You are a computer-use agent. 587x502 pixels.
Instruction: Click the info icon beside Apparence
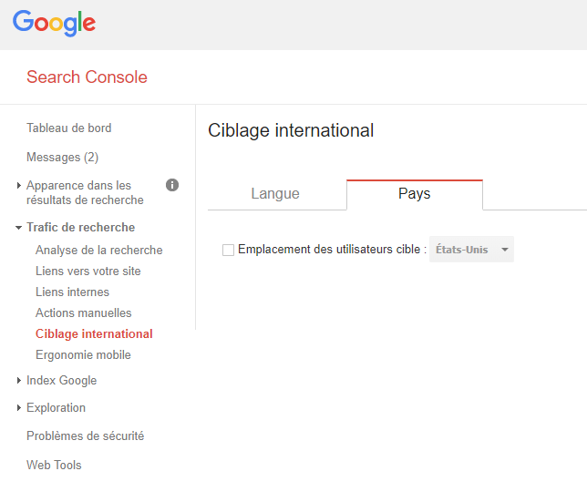172,185
